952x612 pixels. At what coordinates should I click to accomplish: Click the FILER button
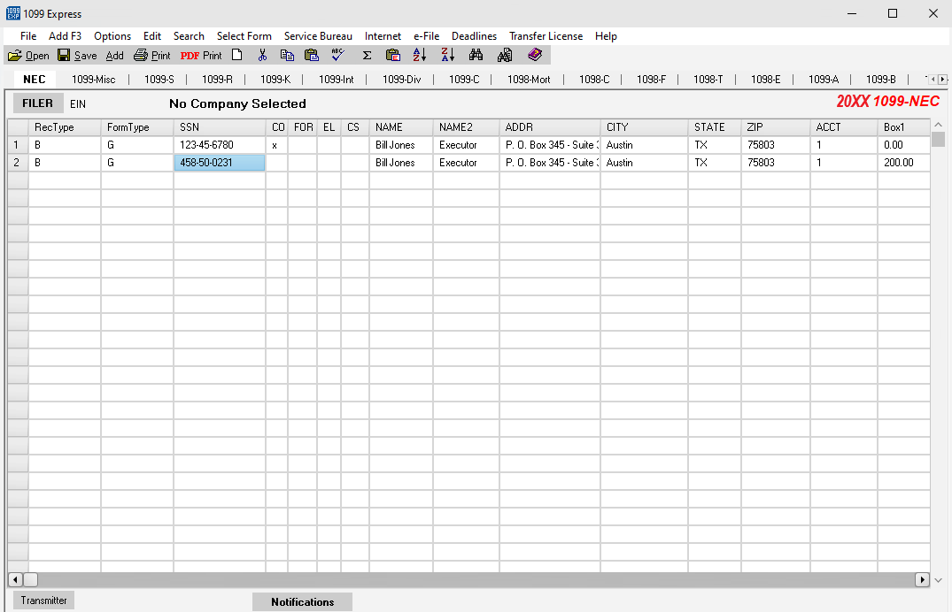click(38, 103)
